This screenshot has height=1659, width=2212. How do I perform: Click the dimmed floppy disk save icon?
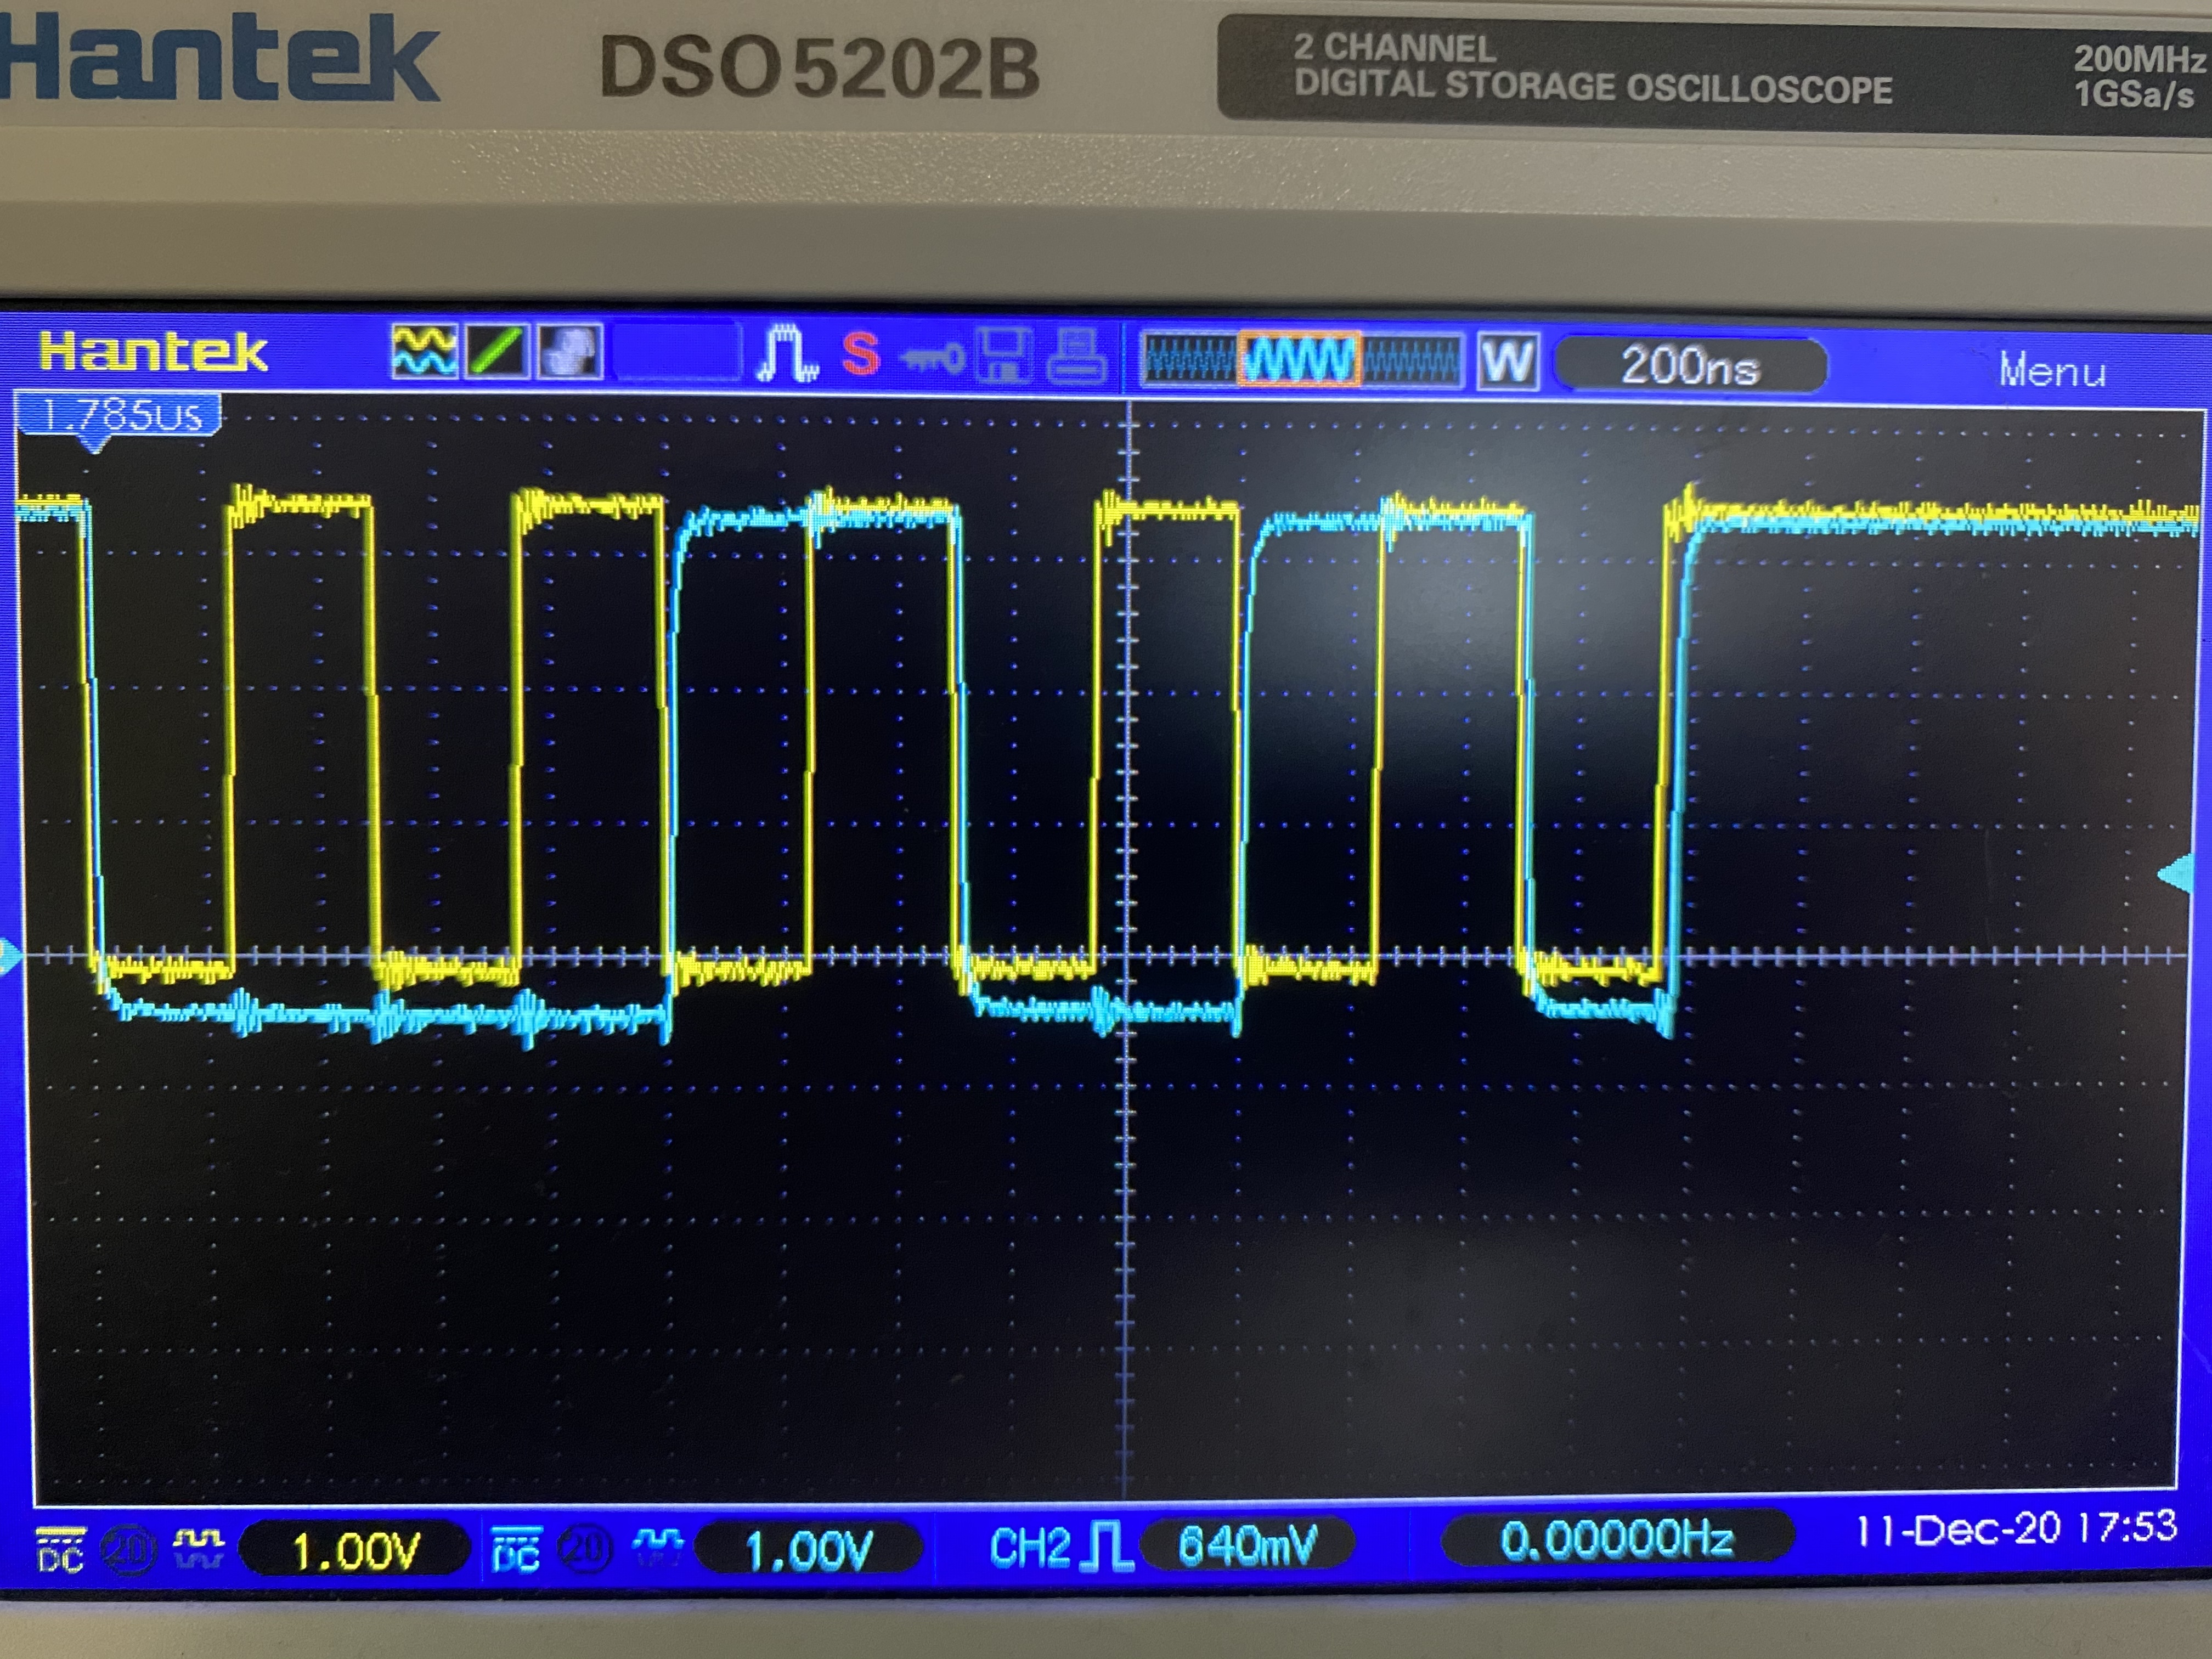[x=1004, y=357]
